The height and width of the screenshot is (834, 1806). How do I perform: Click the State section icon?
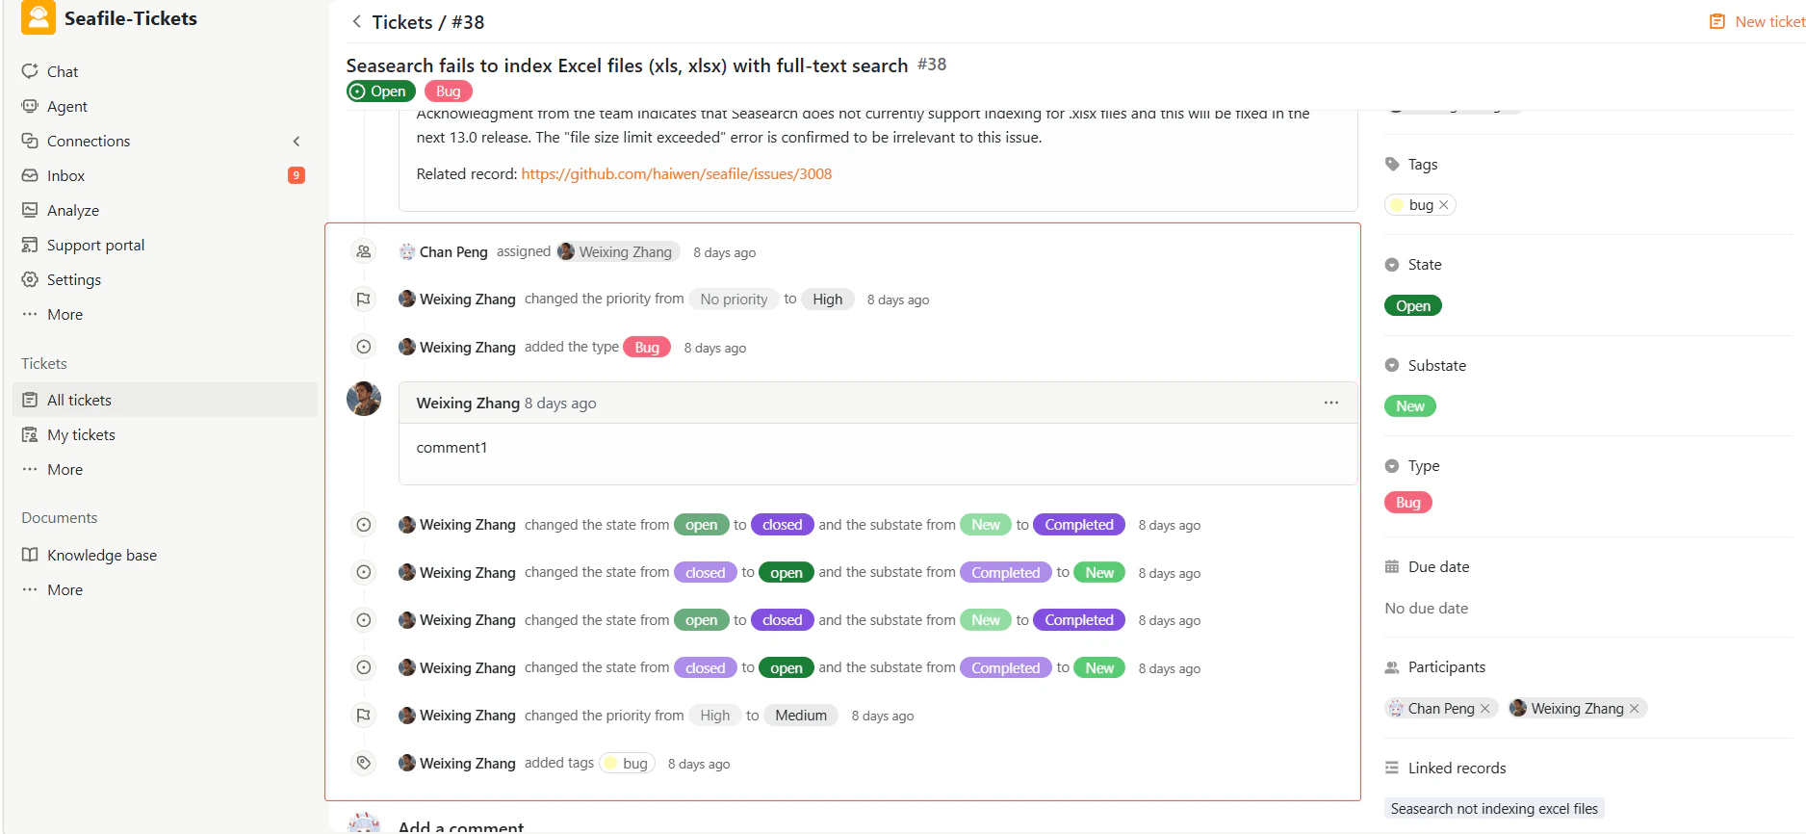tap(1392, 265)
